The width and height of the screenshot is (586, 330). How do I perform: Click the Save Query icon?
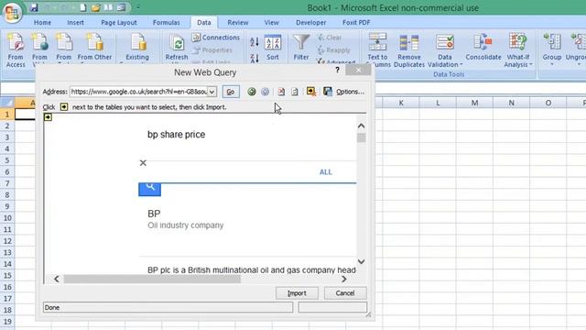pos(328,92)
